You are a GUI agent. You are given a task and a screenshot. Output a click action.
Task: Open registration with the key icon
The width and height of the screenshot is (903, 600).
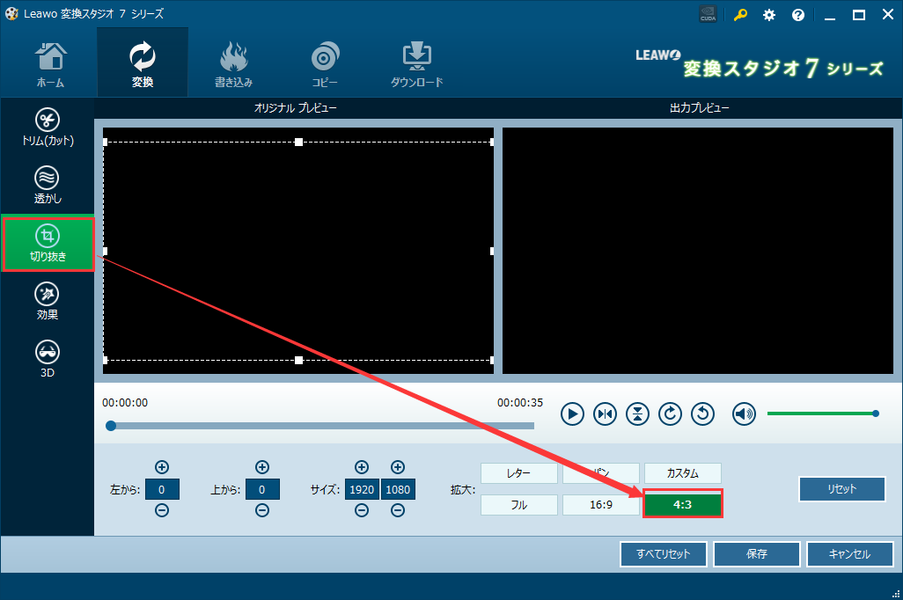pos(739,14)
